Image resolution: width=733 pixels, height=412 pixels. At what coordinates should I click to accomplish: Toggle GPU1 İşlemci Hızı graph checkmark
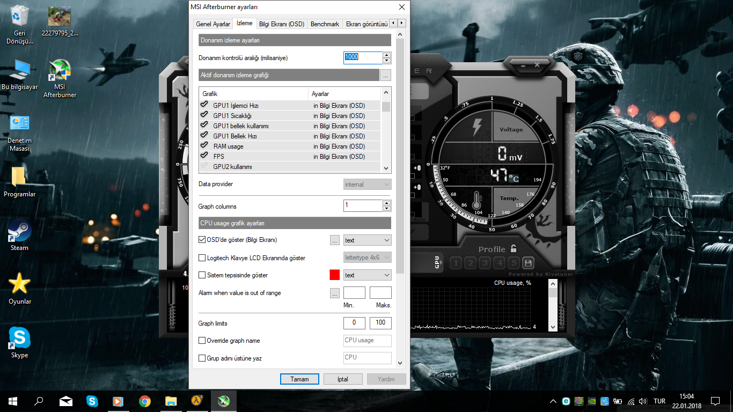pyautogui.click(x=204, y=105)
